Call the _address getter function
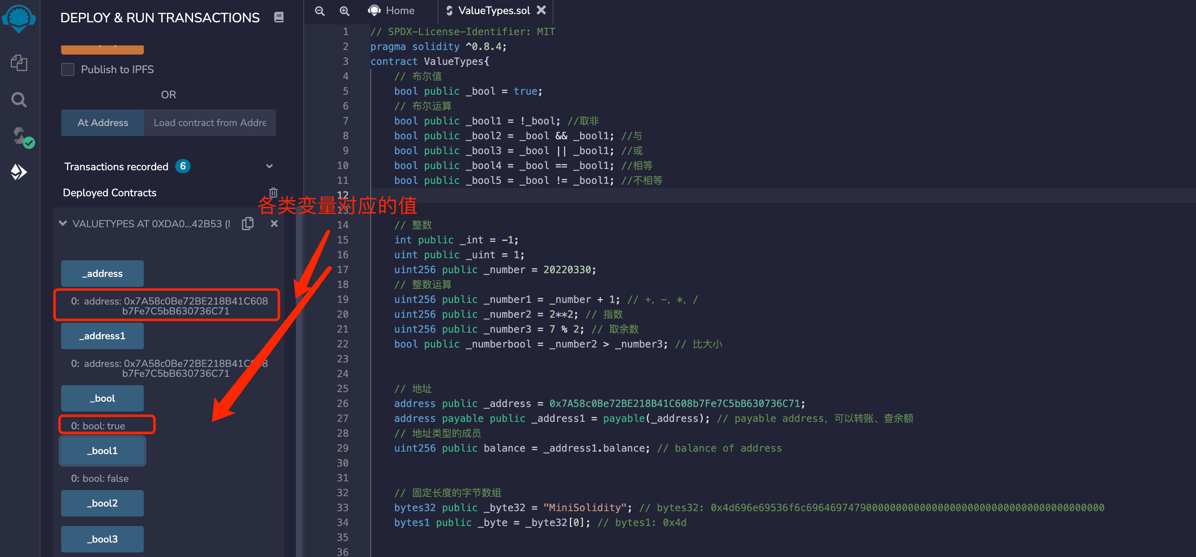Viewport: 1196px width, 557px height. click(102, 274)
